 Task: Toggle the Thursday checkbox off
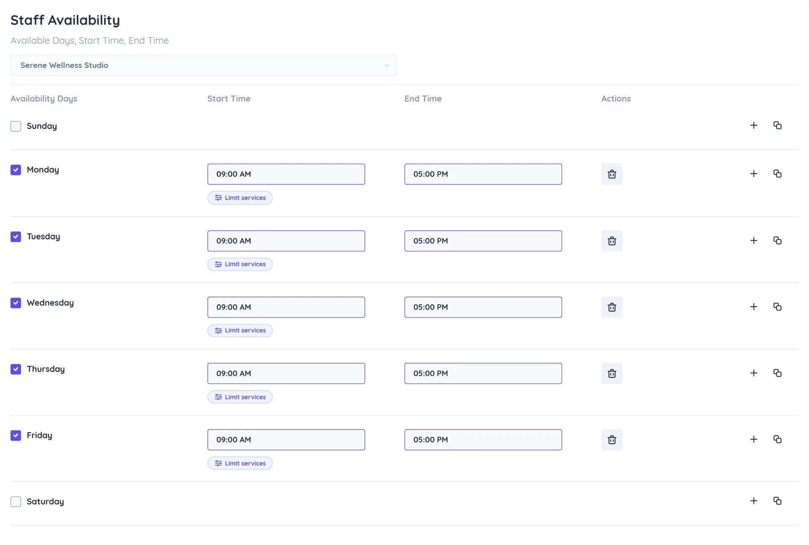[16, 369]
